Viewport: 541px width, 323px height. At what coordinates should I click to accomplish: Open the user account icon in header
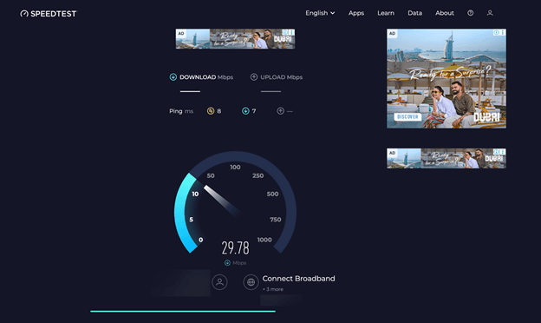490,13
